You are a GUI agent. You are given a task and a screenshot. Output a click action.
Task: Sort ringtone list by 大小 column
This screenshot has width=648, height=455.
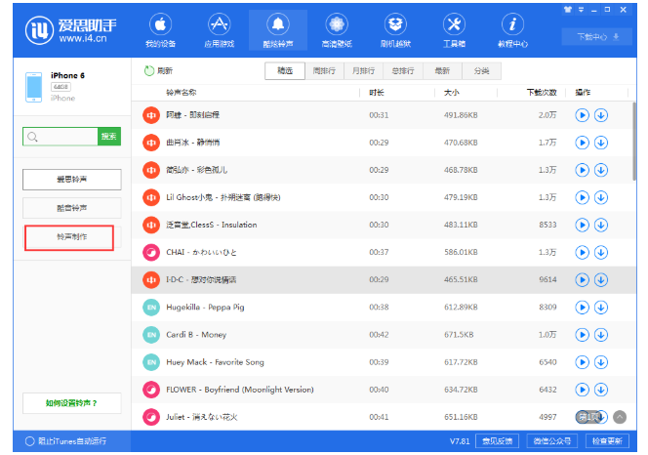(x=452, y=93)
